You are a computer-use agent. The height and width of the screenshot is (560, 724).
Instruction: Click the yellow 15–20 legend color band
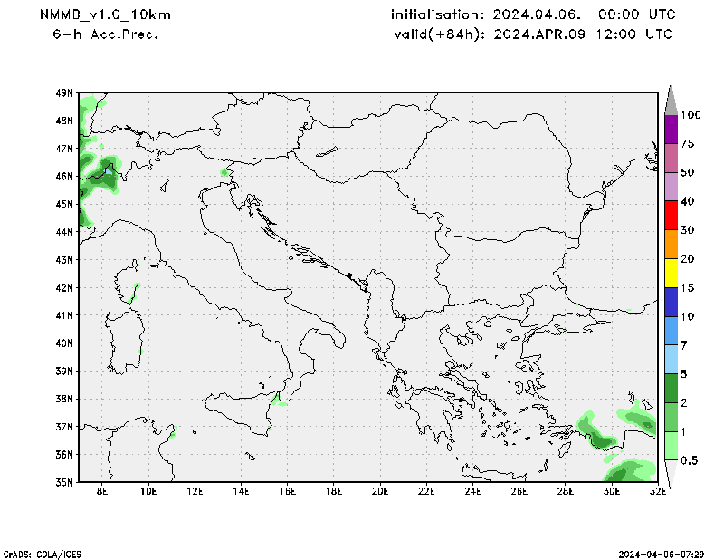coord(672,274)
